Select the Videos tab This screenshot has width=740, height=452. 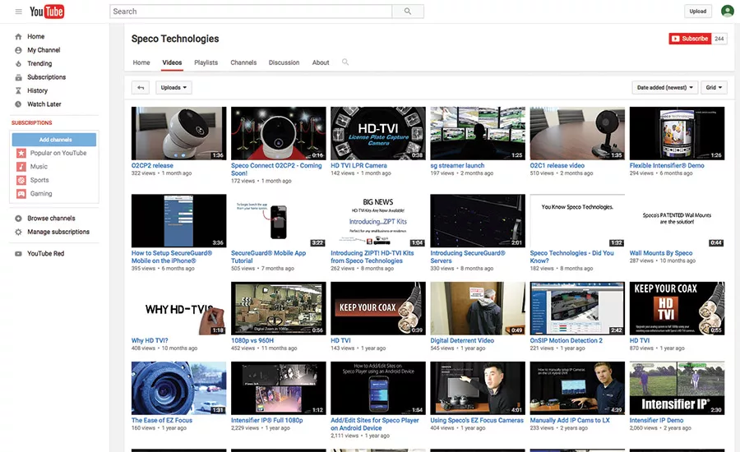pyautogui.click(x=172, y=62)
